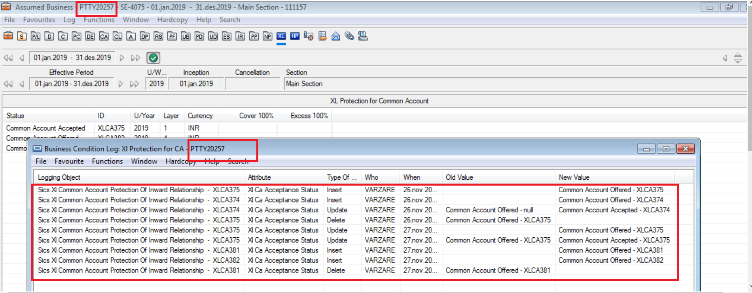Viewport: 752px width, 293px height.
Task: Open the Favourite menu in log window
Action: pyautogui.click(x=69, y=162)
